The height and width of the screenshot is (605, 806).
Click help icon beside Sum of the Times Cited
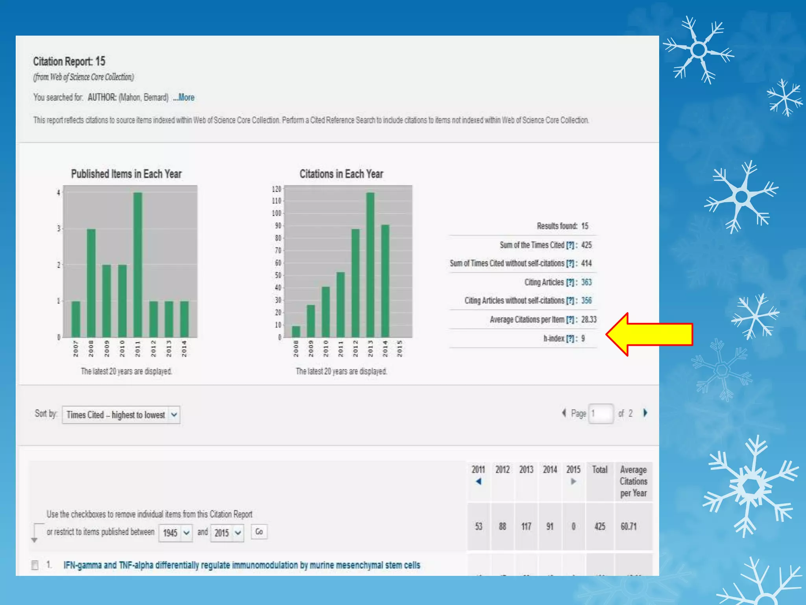point(570,245)
